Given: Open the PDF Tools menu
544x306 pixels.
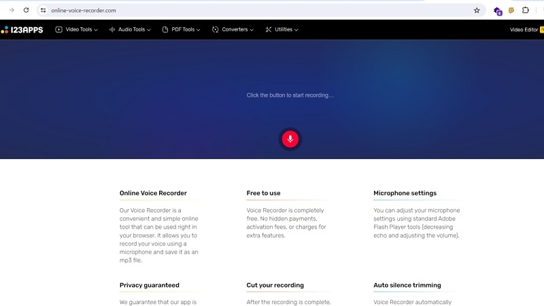Looking at the screenshot, I should (x=181, y=29).
